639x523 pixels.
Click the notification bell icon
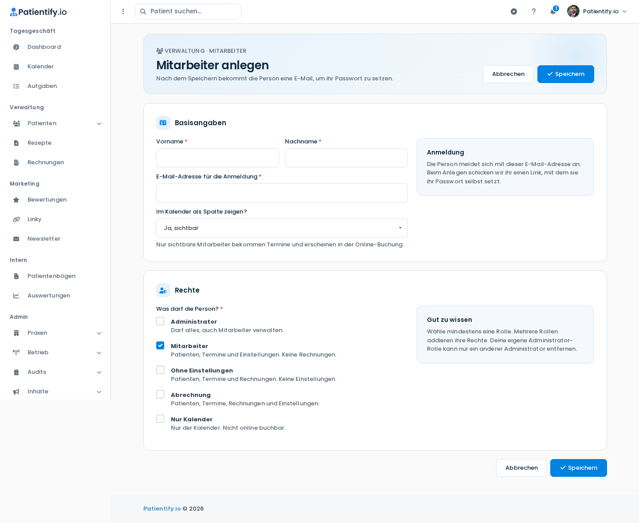click(x=553, y=12)
